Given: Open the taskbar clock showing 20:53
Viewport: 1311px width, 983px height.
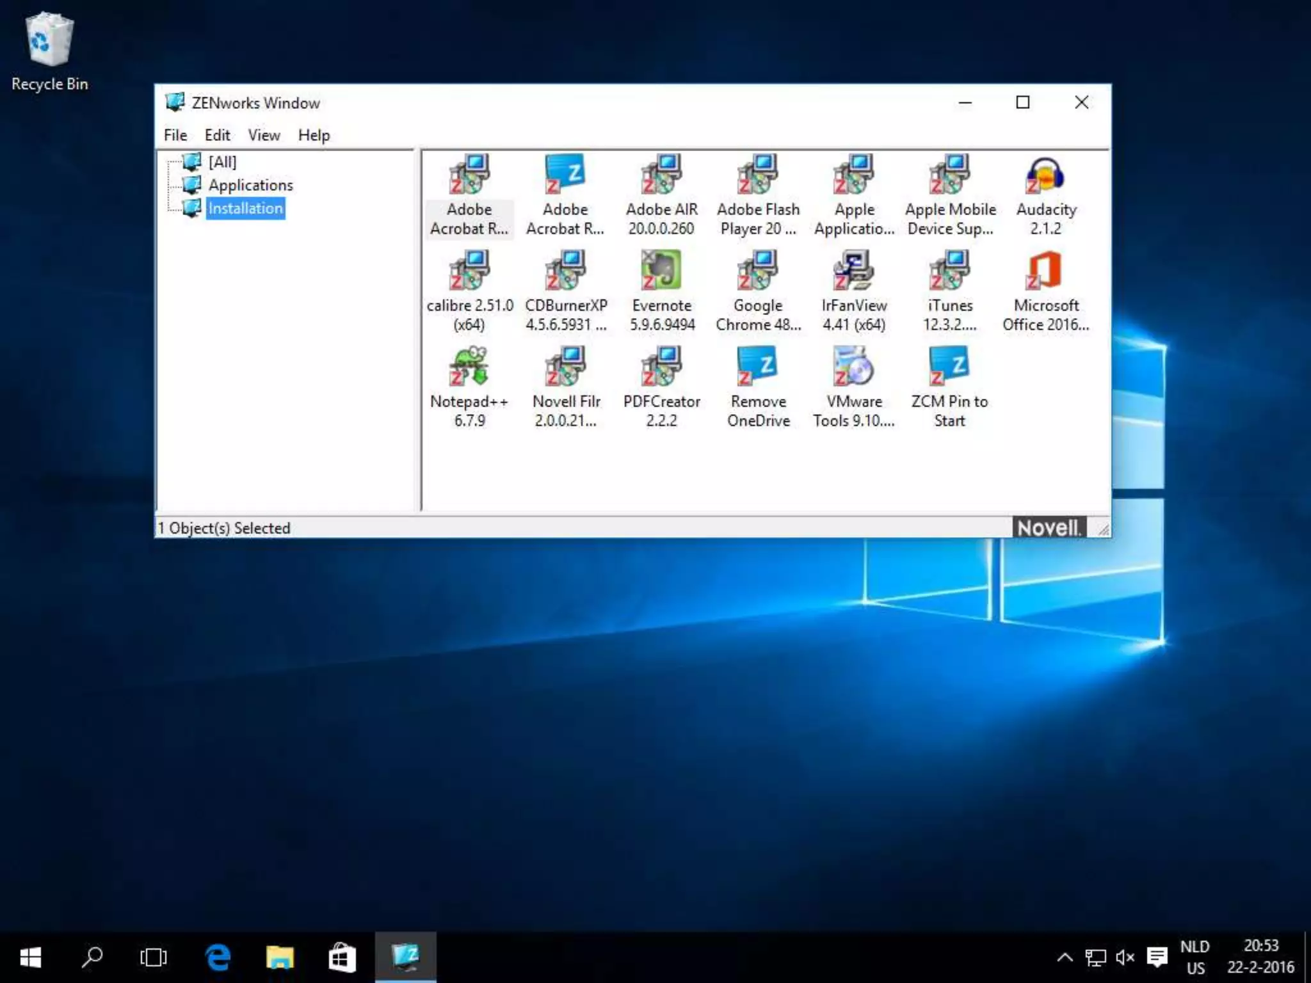Looking at the screenshot, I should (x=1260, y=956).
